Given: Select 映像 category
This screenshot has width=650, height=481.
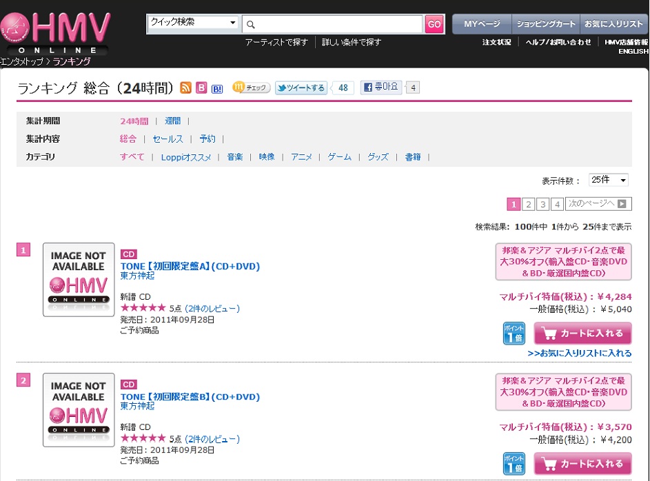Looking at the screenshot, I should [267, 157].
